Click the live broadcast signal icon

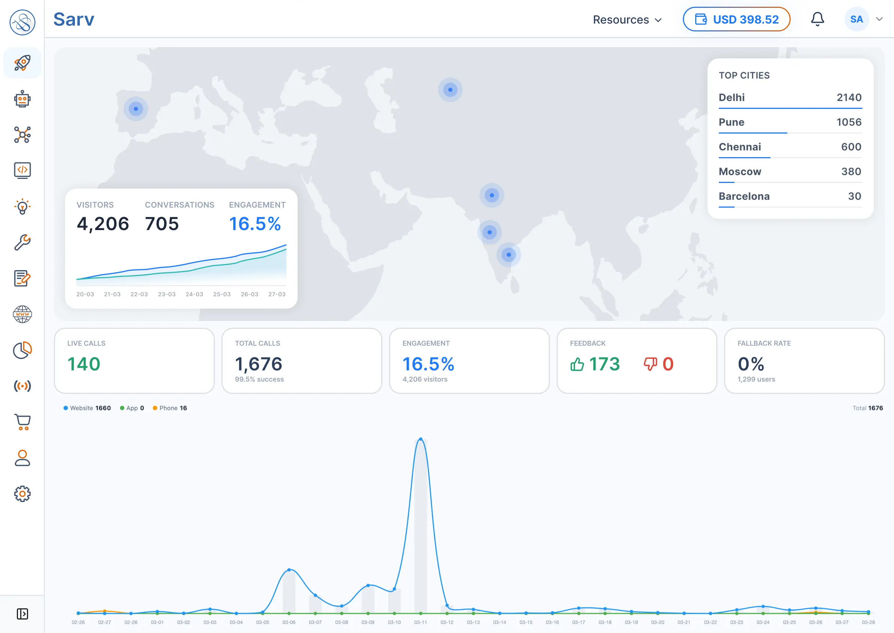click(22, 386)
